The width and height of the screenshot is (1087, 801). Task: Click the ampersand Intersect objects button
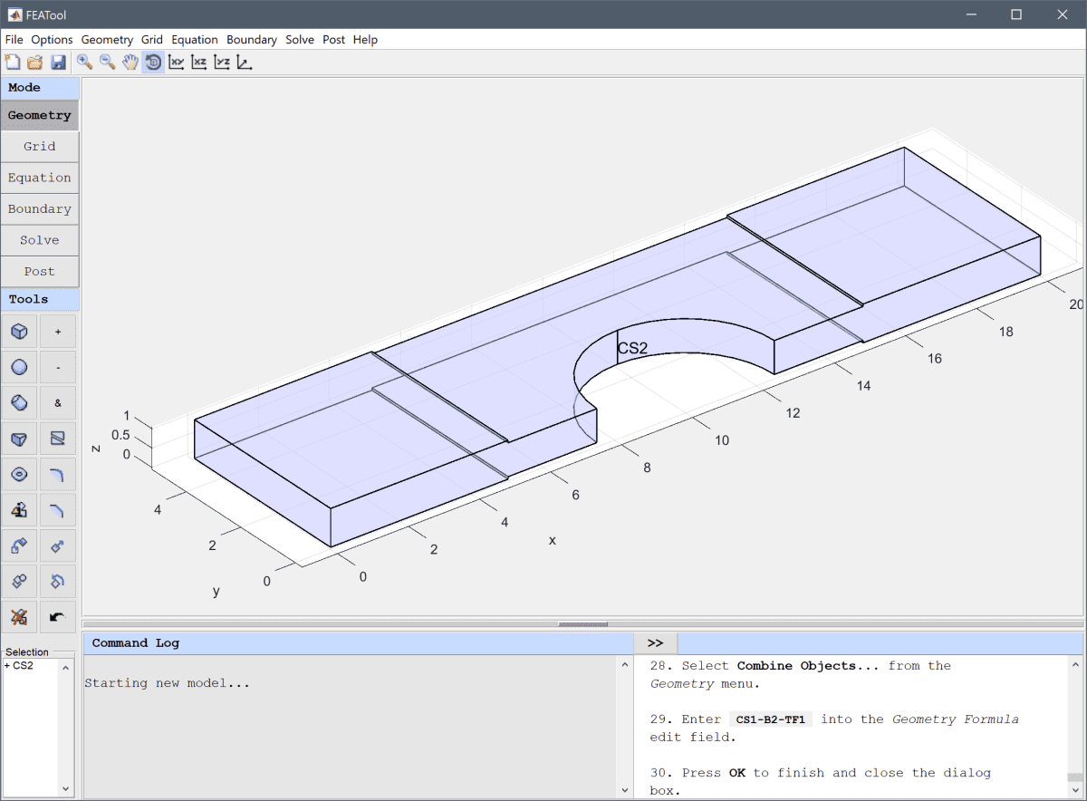[58, 402]
